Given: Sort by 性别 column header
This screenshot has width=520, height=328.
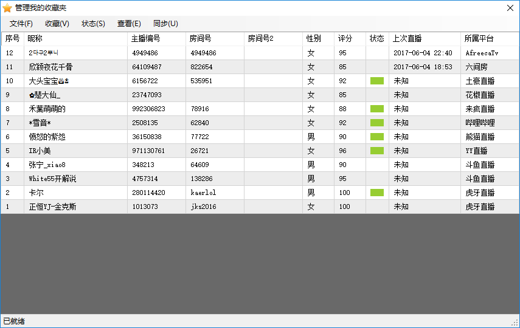Looking at the screenshot, I should tap(318, 39).
